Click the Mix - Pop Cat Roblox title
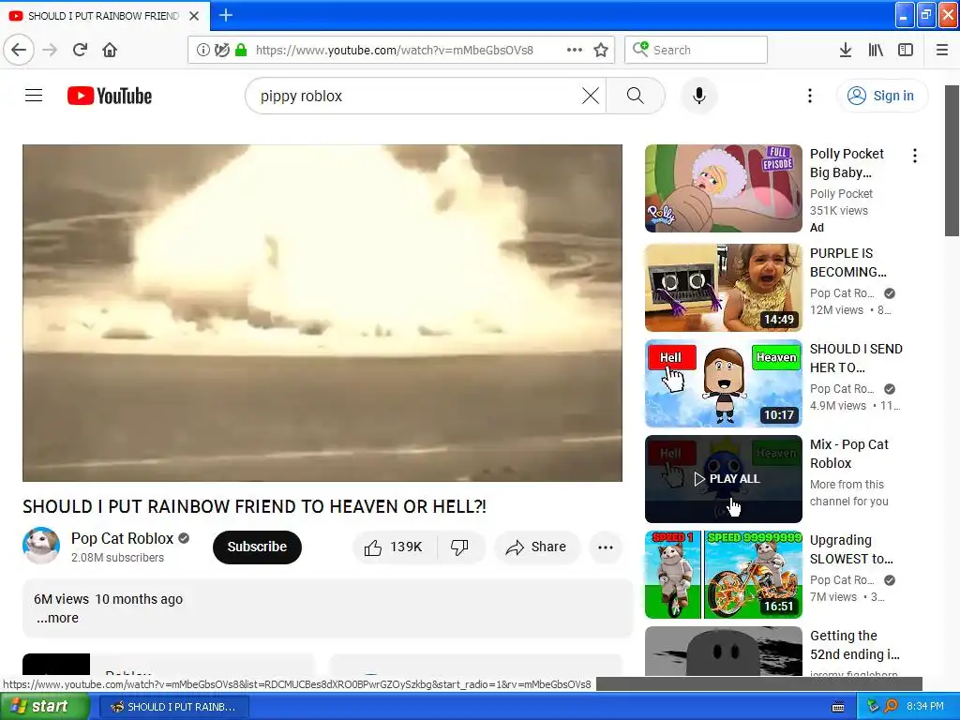Screen dimensions: 960x720 [849, 454]
